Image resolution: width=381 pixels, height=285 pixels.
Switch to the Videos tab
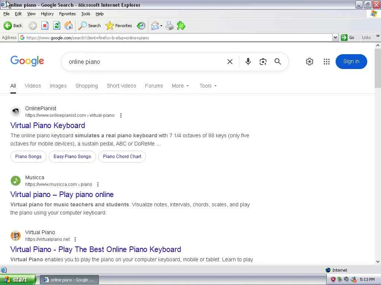33,86
